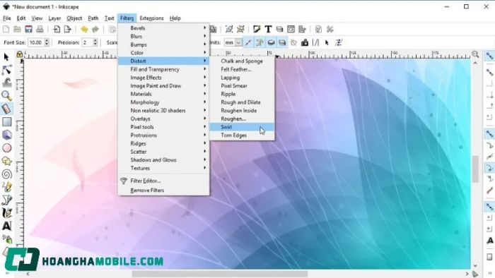Select the Selector arrow tool
495x278 pixels.
pyautogui.click(x=6, y=57)
